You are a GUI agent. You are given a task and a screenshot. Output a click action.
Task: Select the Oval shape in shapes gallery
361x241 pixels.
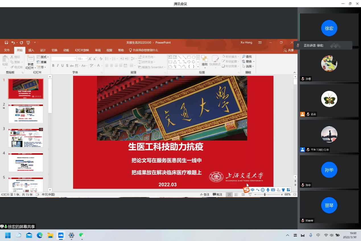point(194,57)
